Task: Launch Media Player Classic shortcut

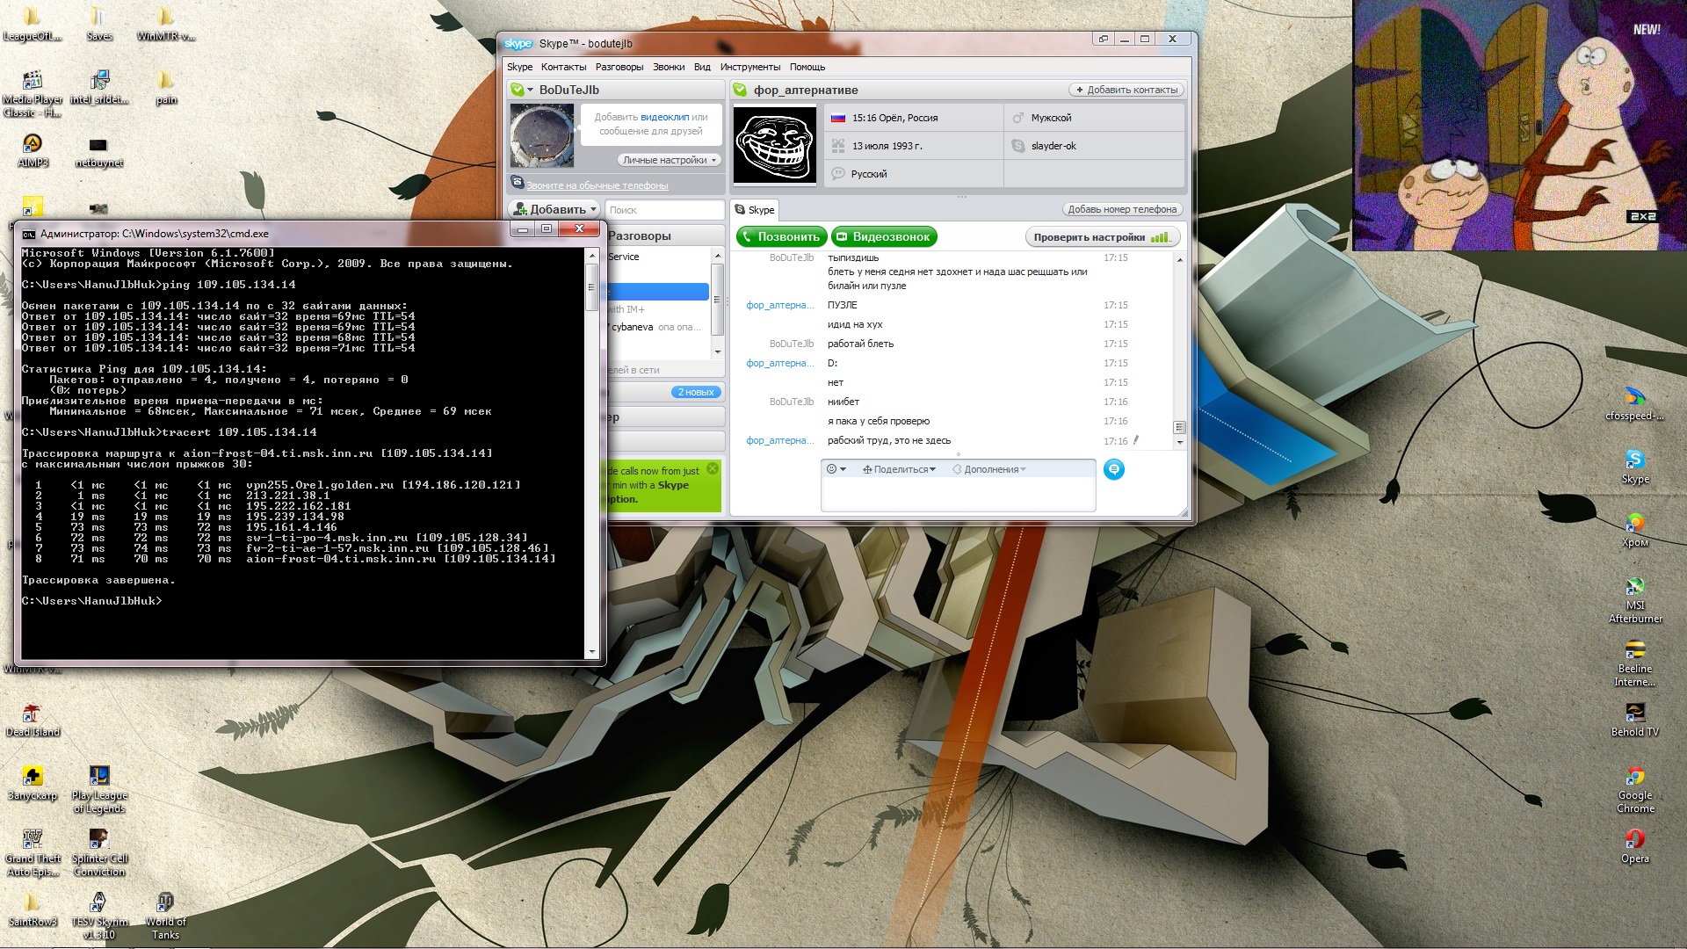Action: click(x=33, y=93)
